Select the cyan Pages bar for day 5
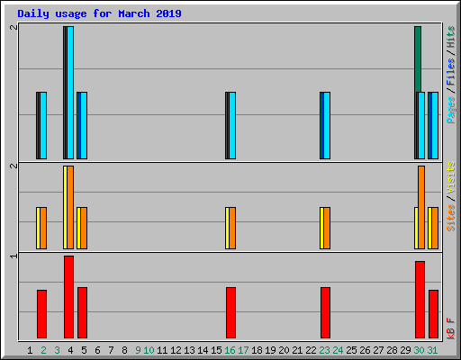 tap(84, 125)
